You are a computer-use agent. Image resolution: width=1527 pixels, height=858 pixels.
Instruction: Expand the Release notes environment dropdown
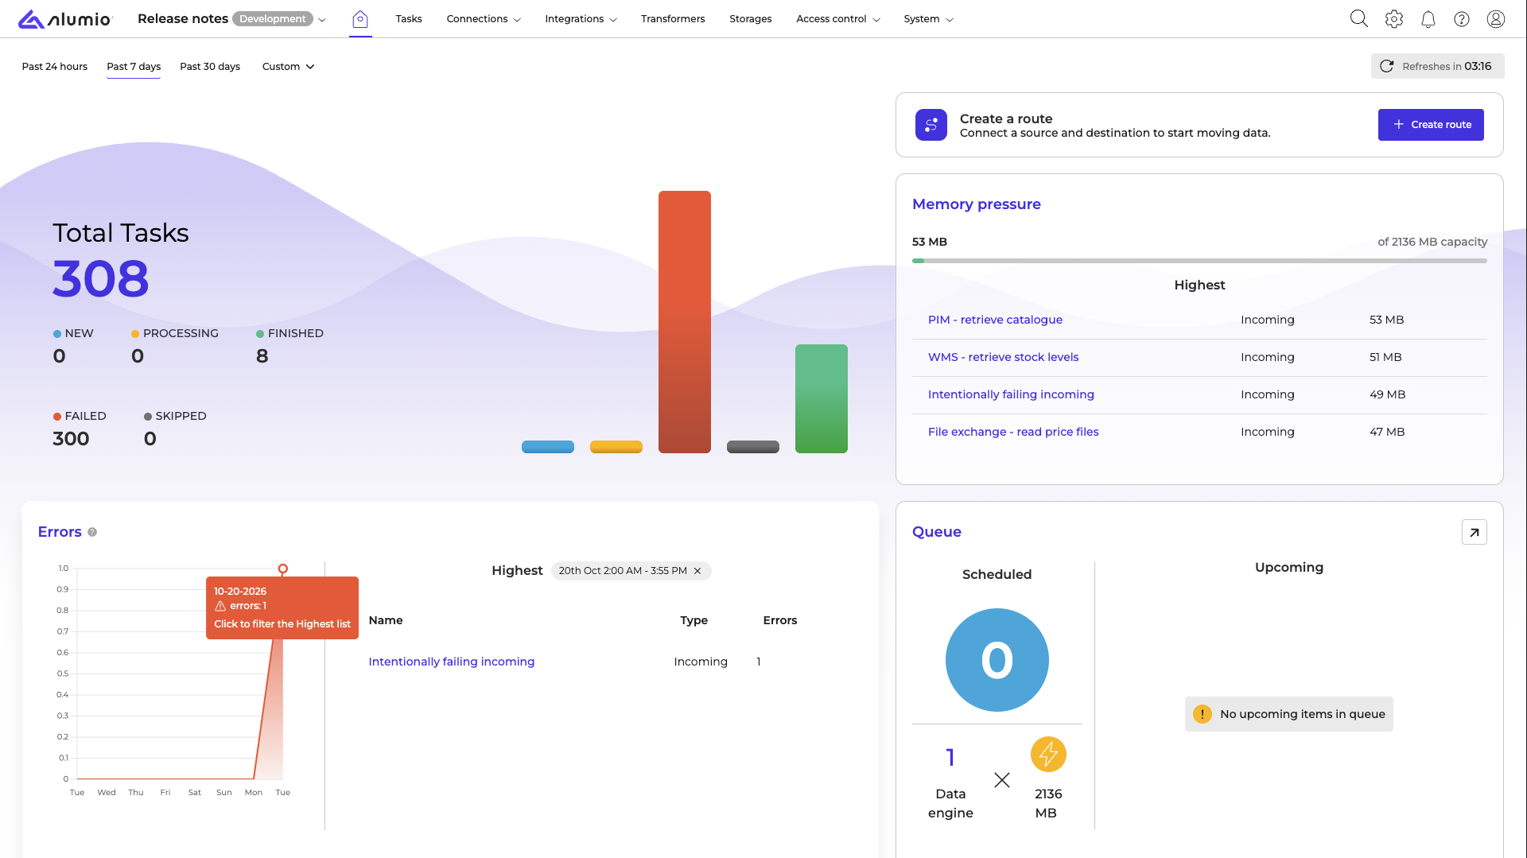point(322,20)
